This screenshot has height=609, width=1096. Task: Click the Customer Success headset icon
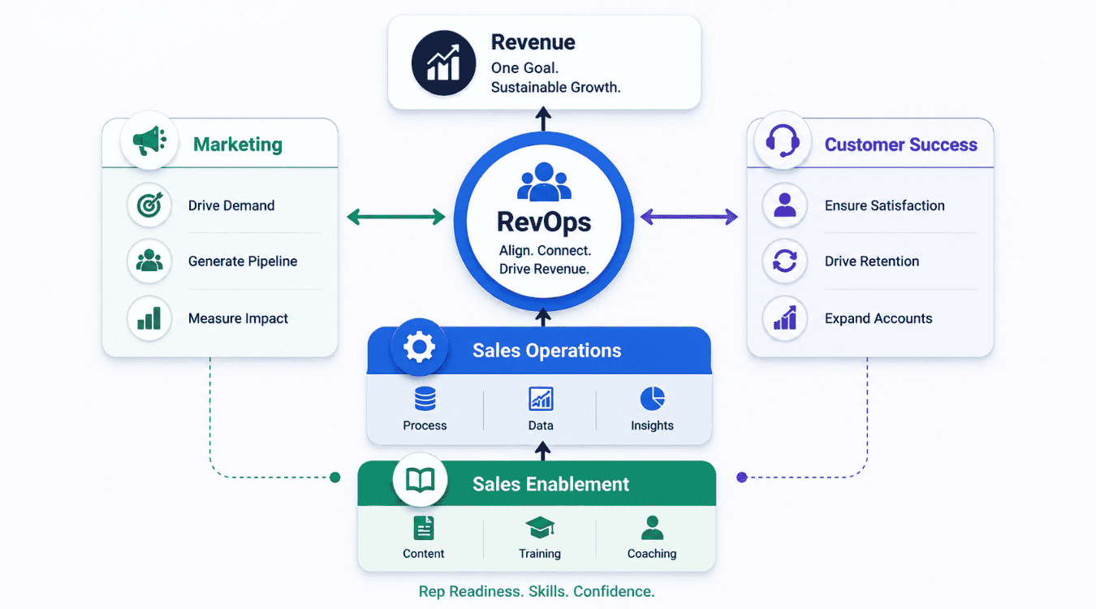click(783, 141)
